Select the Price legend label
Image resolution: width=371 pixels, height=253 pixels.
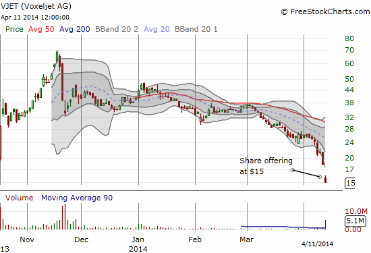click(14, 29)
